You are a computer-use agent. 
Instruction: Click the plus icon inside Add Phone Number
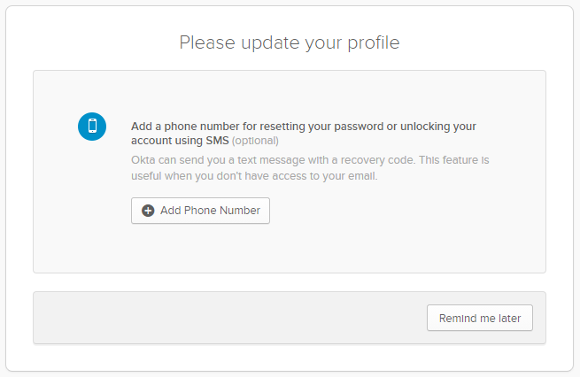pyautogui.click(x=148, y=211)
